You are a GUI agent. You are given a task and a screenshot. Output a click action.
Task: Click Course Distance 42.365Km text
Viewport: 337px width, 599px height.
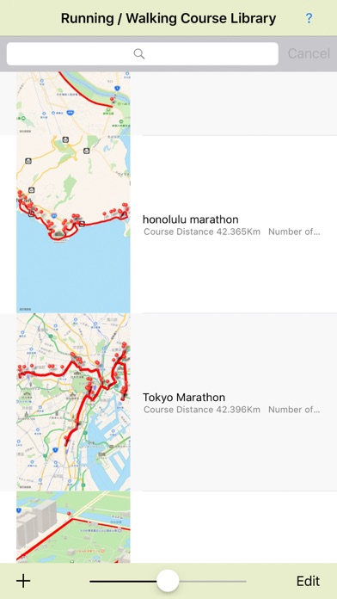202,232
